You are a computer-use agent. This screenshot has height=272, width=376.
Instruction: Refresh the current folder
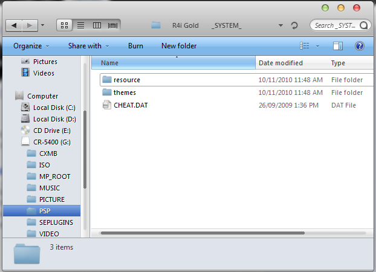tap(294, 25)
